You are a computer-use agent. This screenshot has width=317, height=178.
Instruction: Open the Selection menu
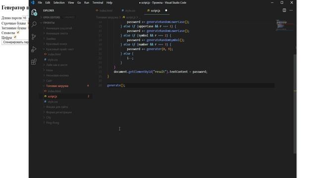point(59,2)
